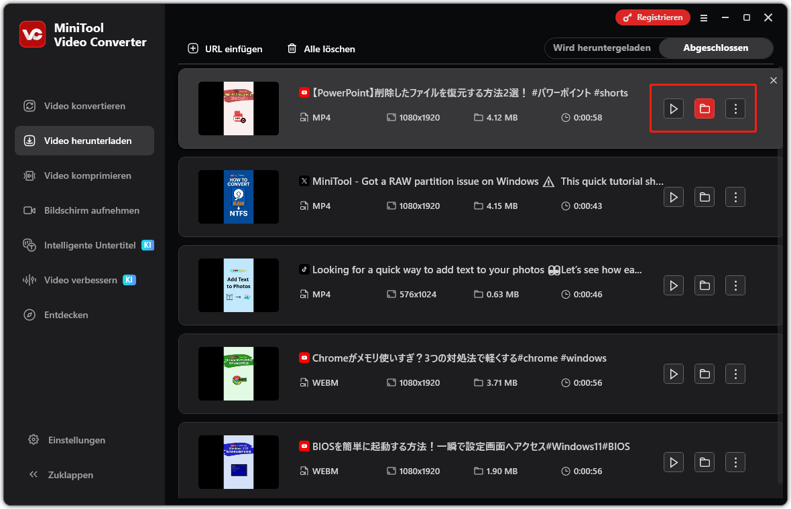Click the RAW to NTFS video thumbnail
The width and height of the screenshot is (791, 509).
coord(239,197)
